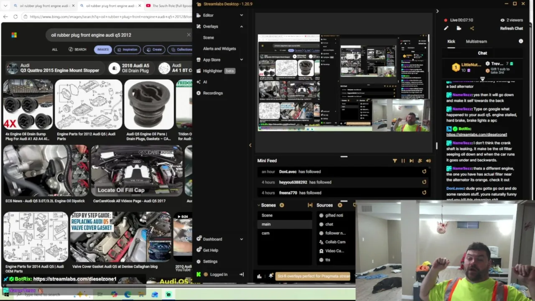Collapse the Scenes collection chevron
The width and height of the screenshot is (535, 301).
point(259,205)
